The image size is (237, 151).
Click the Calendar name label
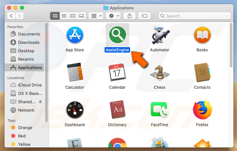pyautogui.click(x=117, y=87)
